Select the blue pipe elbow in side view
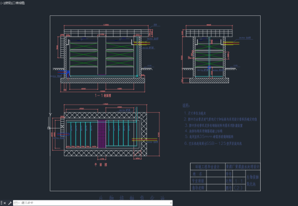Viewport: 298px width, 206px height. coord(68,73)
